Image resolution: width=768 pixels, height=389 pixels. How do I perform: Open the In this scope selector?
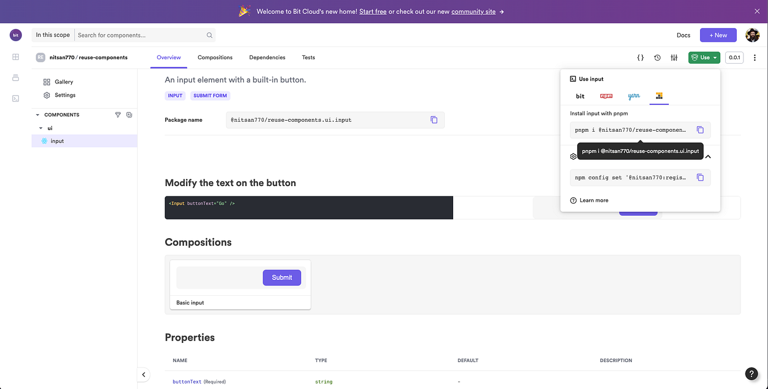pyautogui.click(x=53, y=35)
